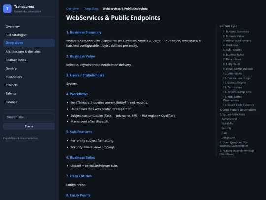
Task: Click Overview breadcrumb link
Action: pyautogui.click(x=72, y=9)
